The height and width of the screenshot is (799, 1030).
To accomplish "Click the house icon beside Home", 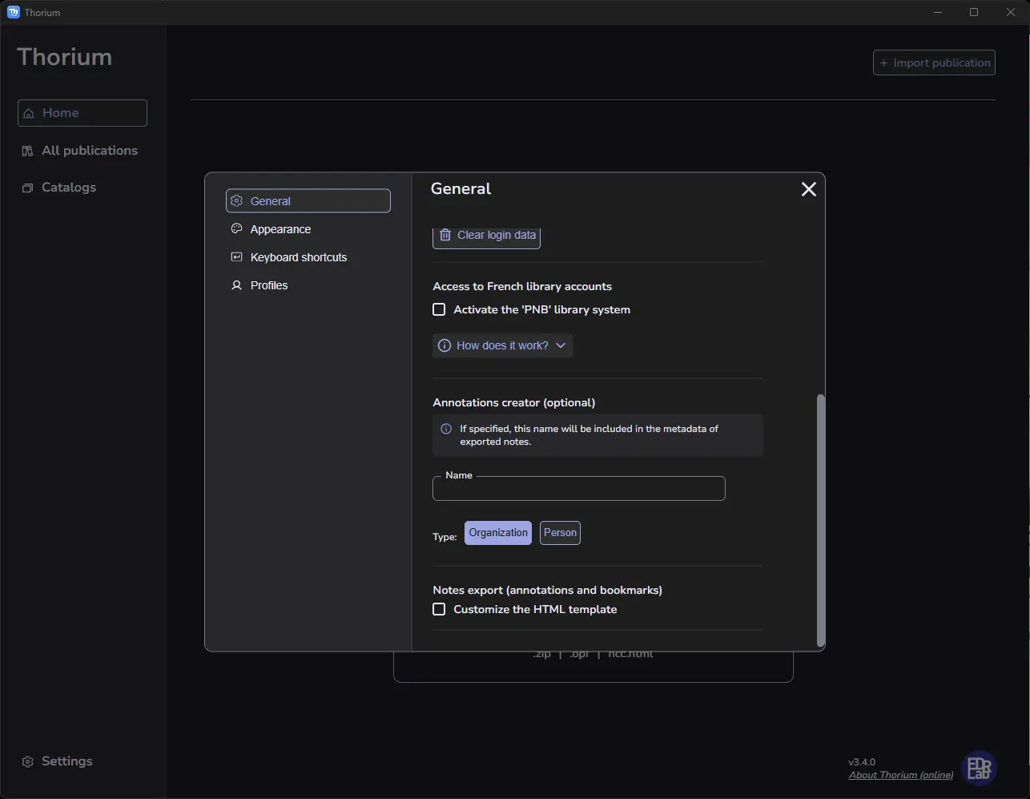I will [x=29, y=113].
